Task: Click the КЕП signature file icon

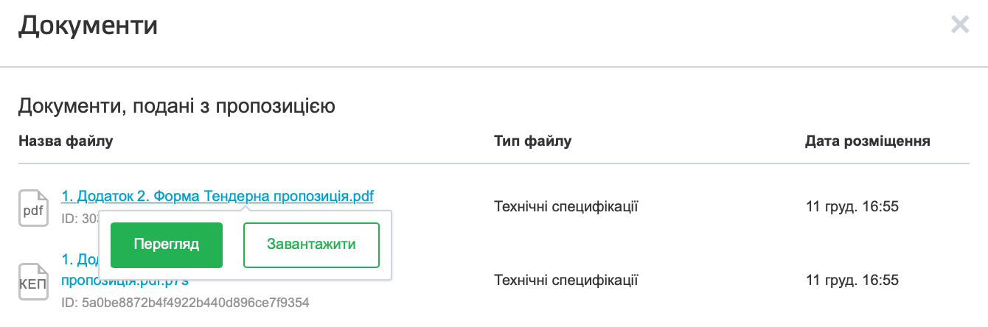Action: point(32,281)
